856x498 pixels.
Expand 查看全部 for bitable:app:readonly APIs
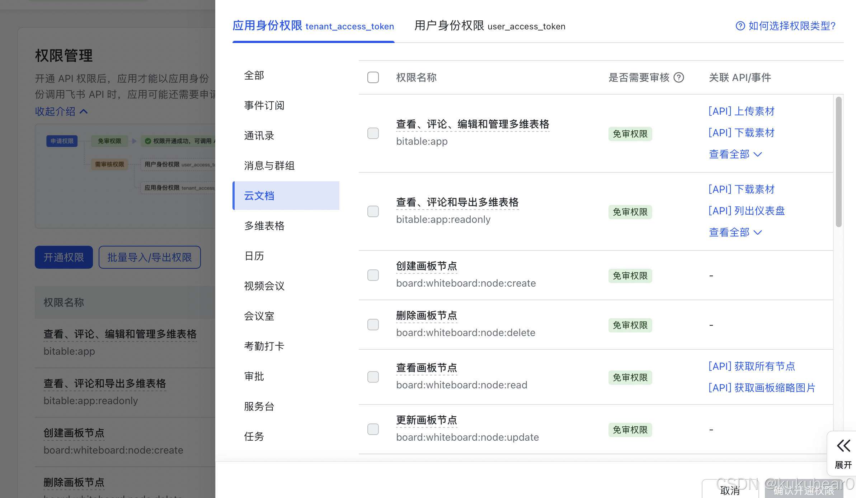click(735, 233)
